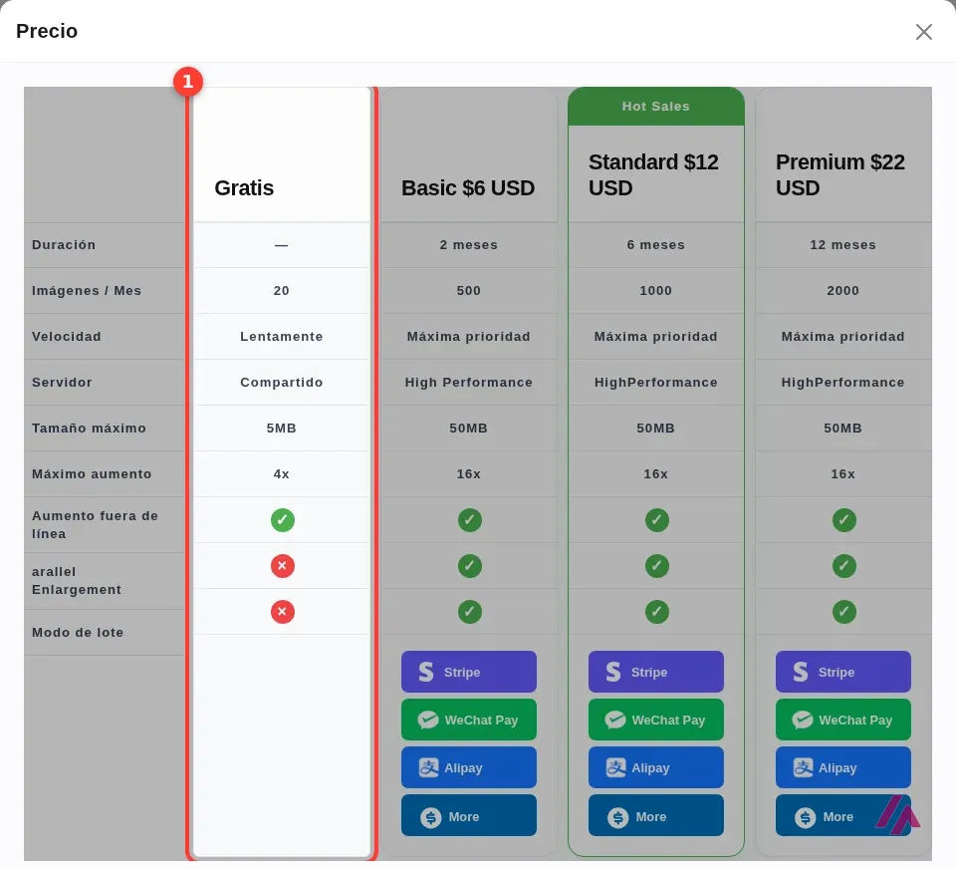
Task: Choose WeChat Pay for Standard plan
Action: point(655,720)
